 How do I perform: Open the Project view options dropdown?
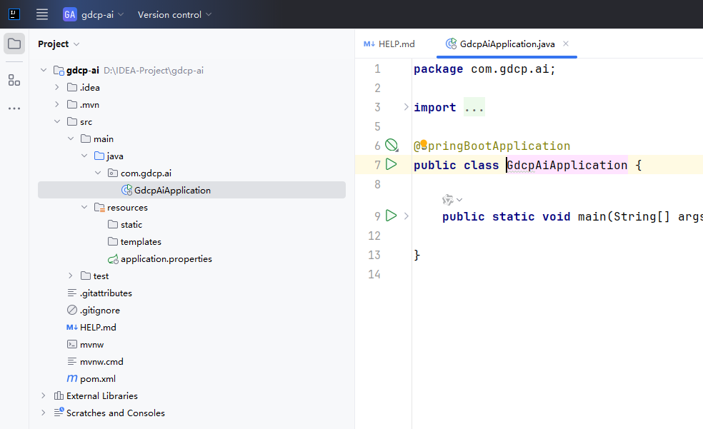[x=59, y=44]
